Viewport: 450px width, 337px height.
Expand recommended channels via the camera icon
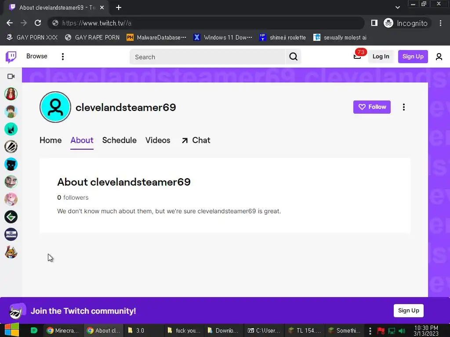click(x=11, y=76)
